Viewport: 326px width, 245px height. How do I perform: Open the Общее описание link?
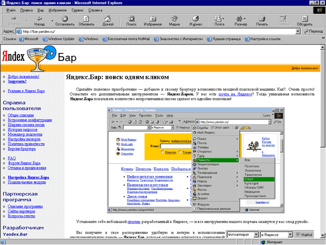pos(21,115)
